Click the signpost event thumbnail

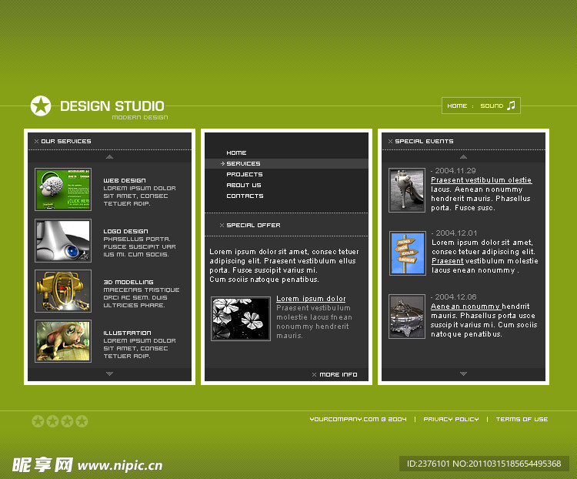407,253
